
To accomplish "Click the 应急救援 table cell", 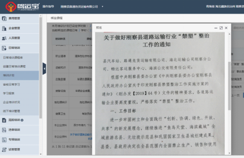I will 61,79.
